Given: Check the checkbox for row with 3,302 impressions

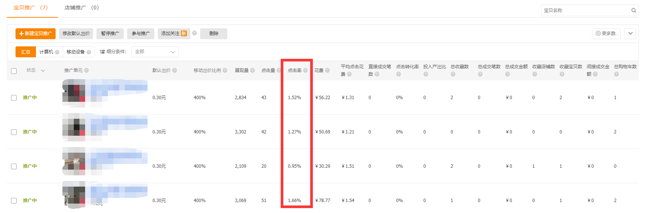Looking at the screenshot, I should tap(14, 132).
